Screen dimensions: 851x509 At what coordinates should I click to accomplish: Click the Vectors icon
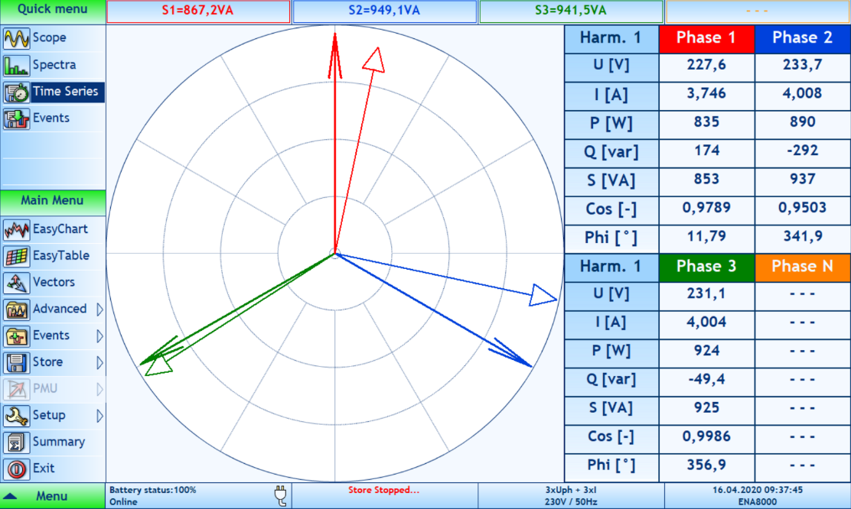[16, 283]
